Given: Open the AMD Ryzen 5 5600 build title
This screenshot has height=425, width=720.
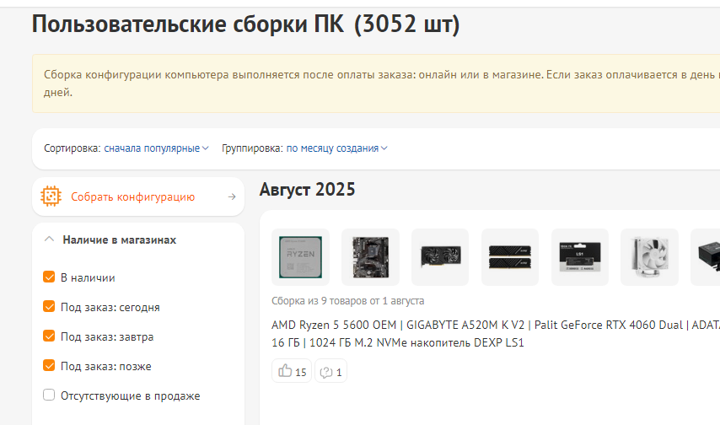Looking at the screenshot, I should [x=496, y=334].
